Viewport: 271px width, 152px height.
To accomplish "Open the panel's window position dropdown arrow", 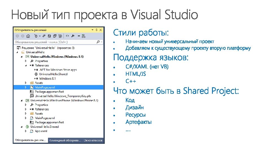I will coord(93,30).
